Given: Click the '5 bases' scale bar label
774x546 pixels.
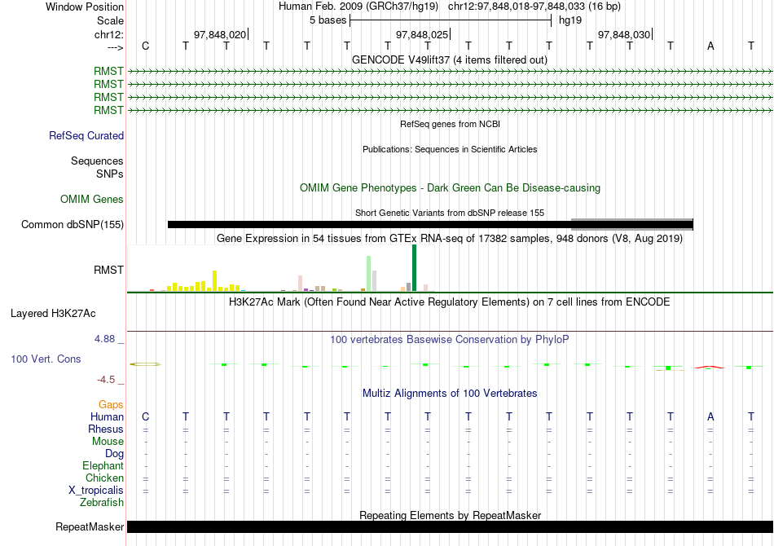Looking at the screenshot, I should pos(328,20).
